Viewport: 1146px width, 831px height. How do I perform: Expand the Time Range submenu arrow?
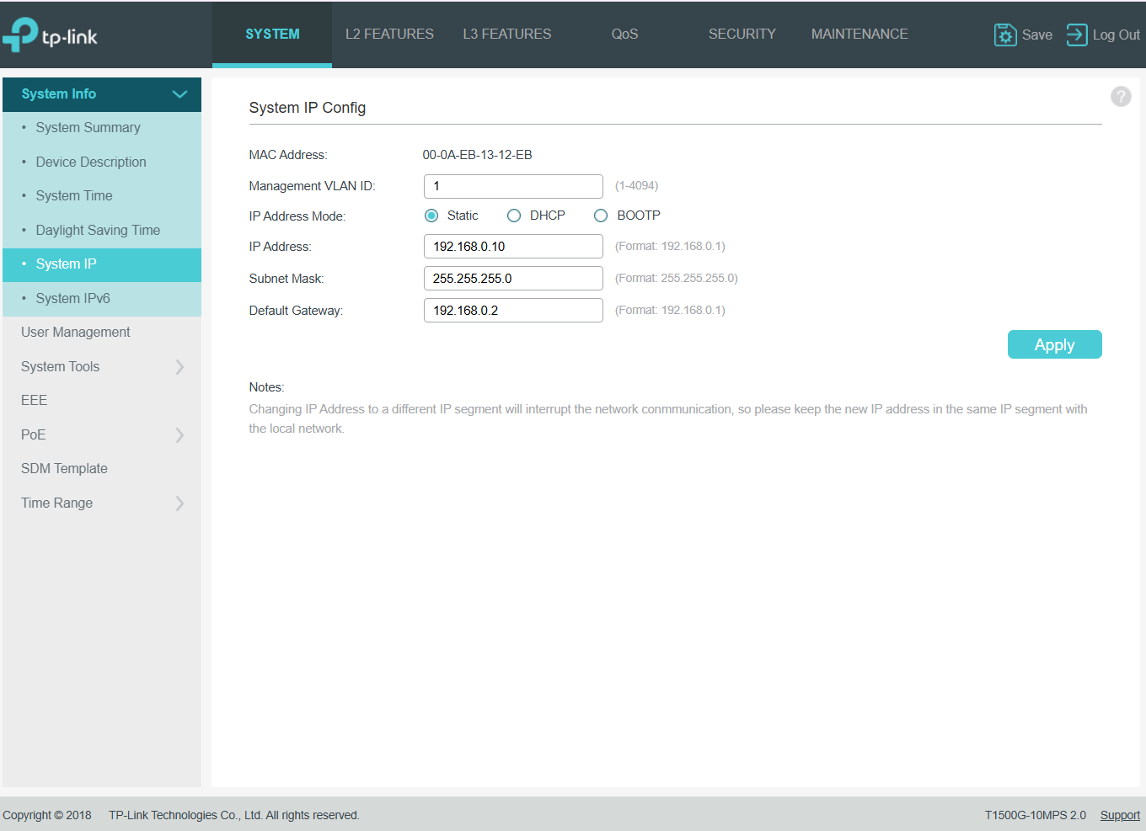point(179,503)
